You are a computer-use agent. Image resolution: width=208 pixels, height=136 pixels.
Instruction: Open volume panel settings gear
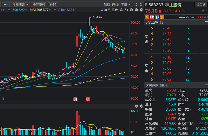pyautogui.click(x=141, y=106)
